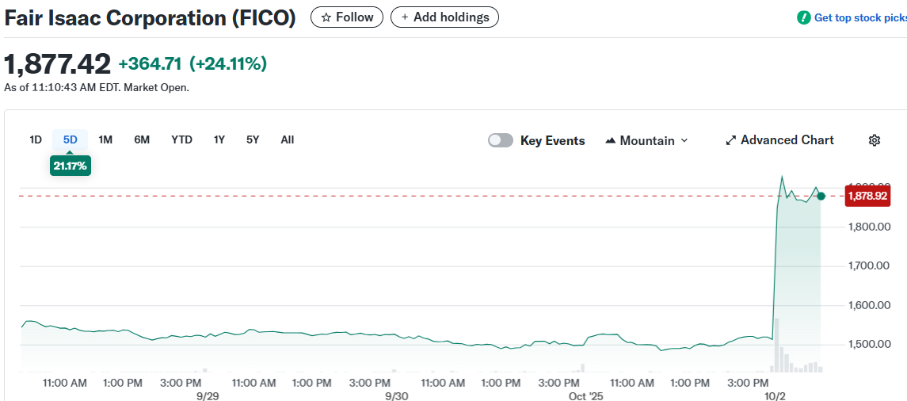Screen dimensions: 907x401
Task: Click the plus icon in Add holdings
Action: pos(405,17)
